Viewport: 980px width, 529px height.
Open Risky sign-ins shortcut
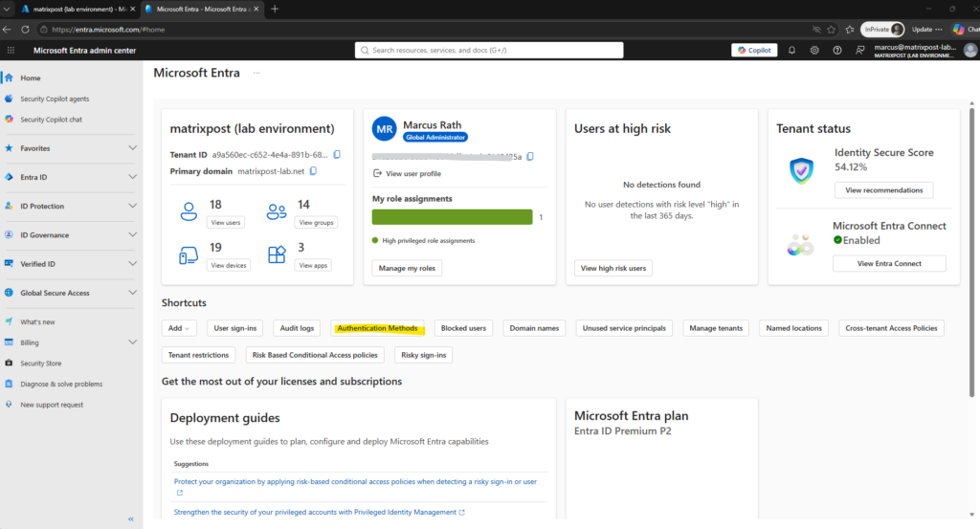click(x=424, y=355)
